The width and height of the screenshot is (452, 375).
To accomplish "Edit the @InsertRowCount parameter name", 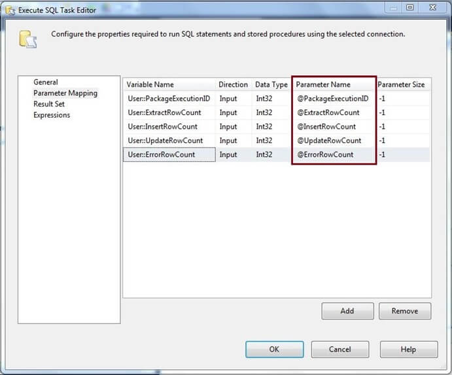I will pyautogui.click(x=334, y=127).
